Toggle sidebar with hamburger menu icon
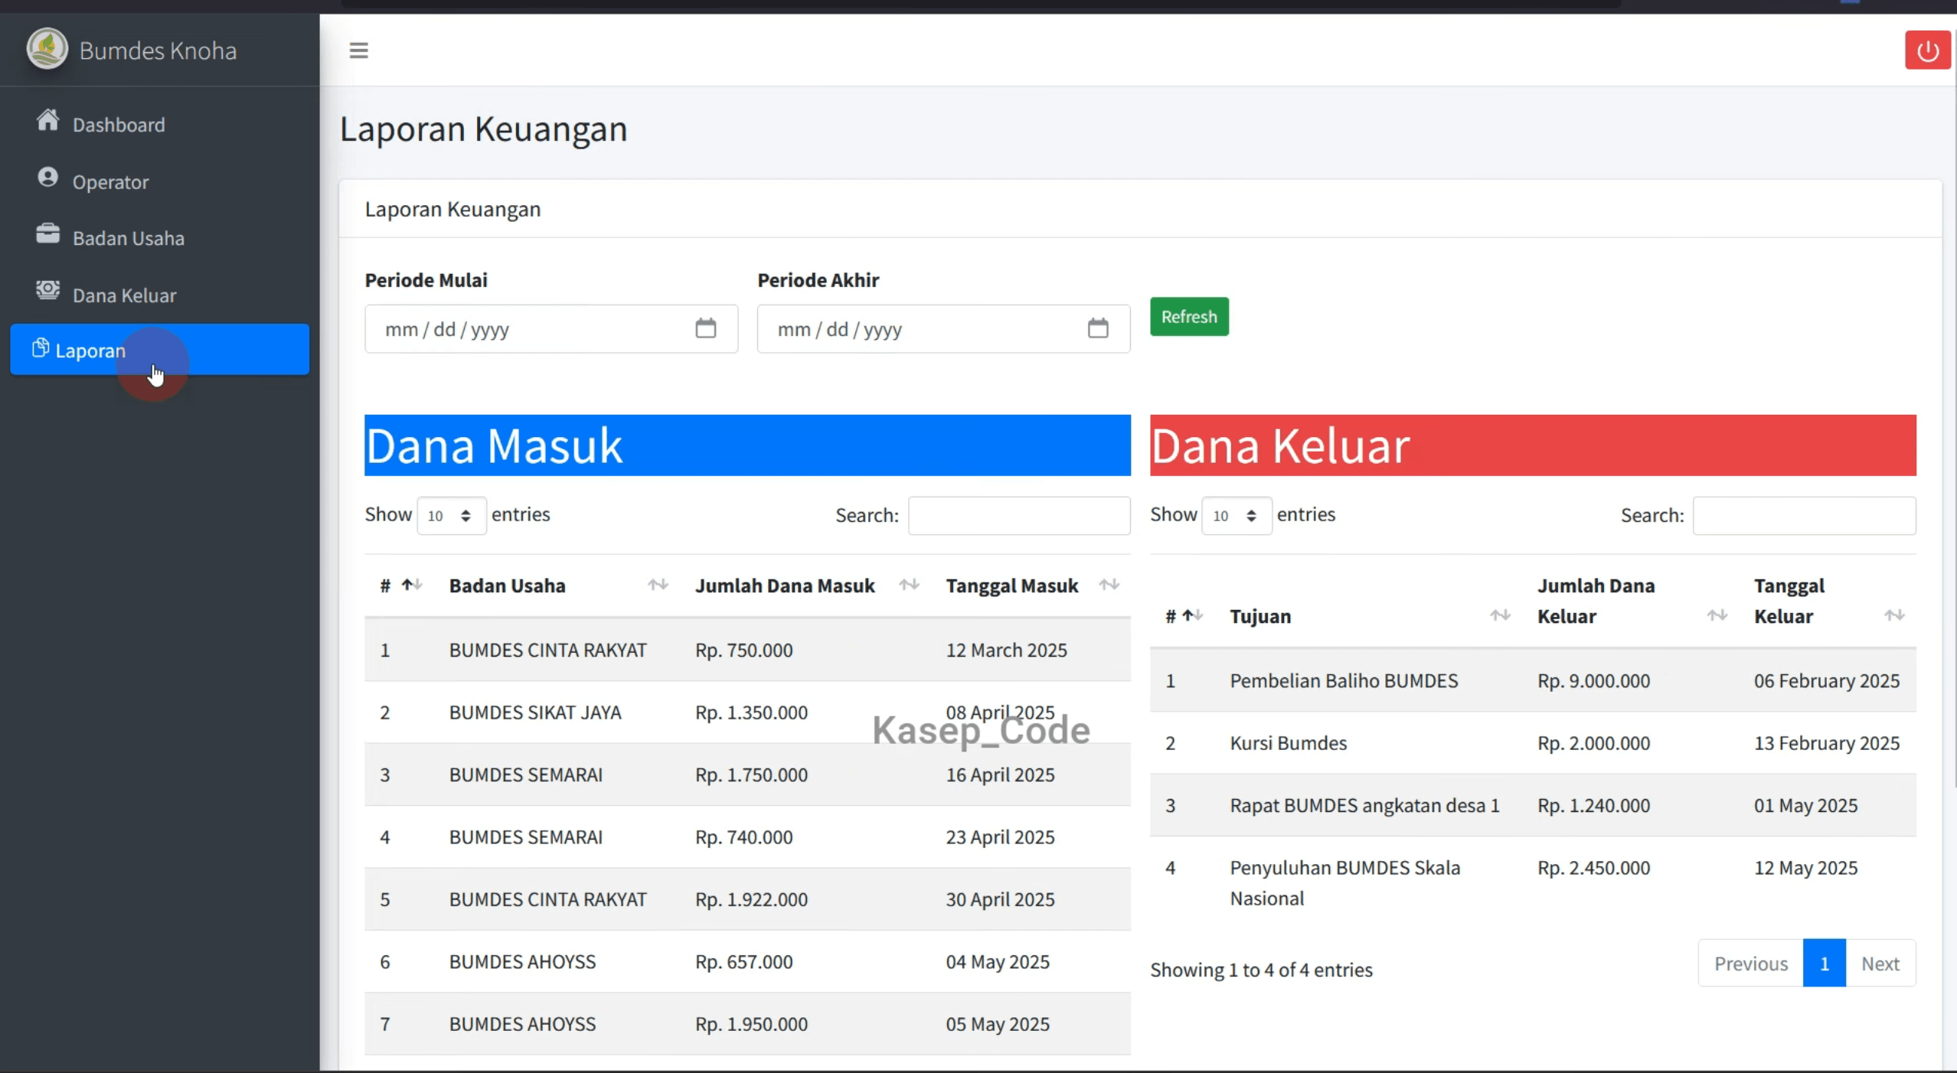This screenshot has width=1957, height=1073. point(358,51)
